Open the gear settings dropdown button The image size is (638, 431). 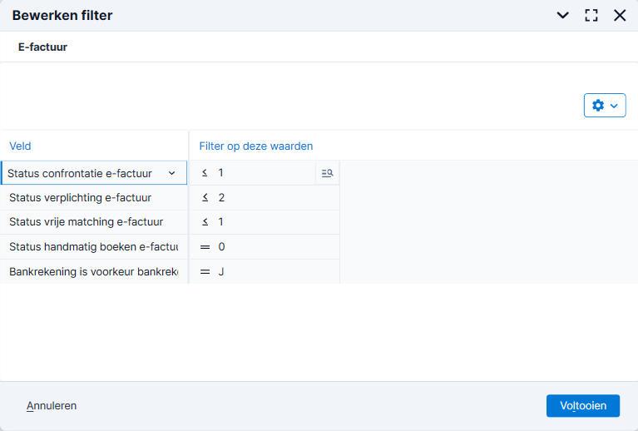coord(605,106)
